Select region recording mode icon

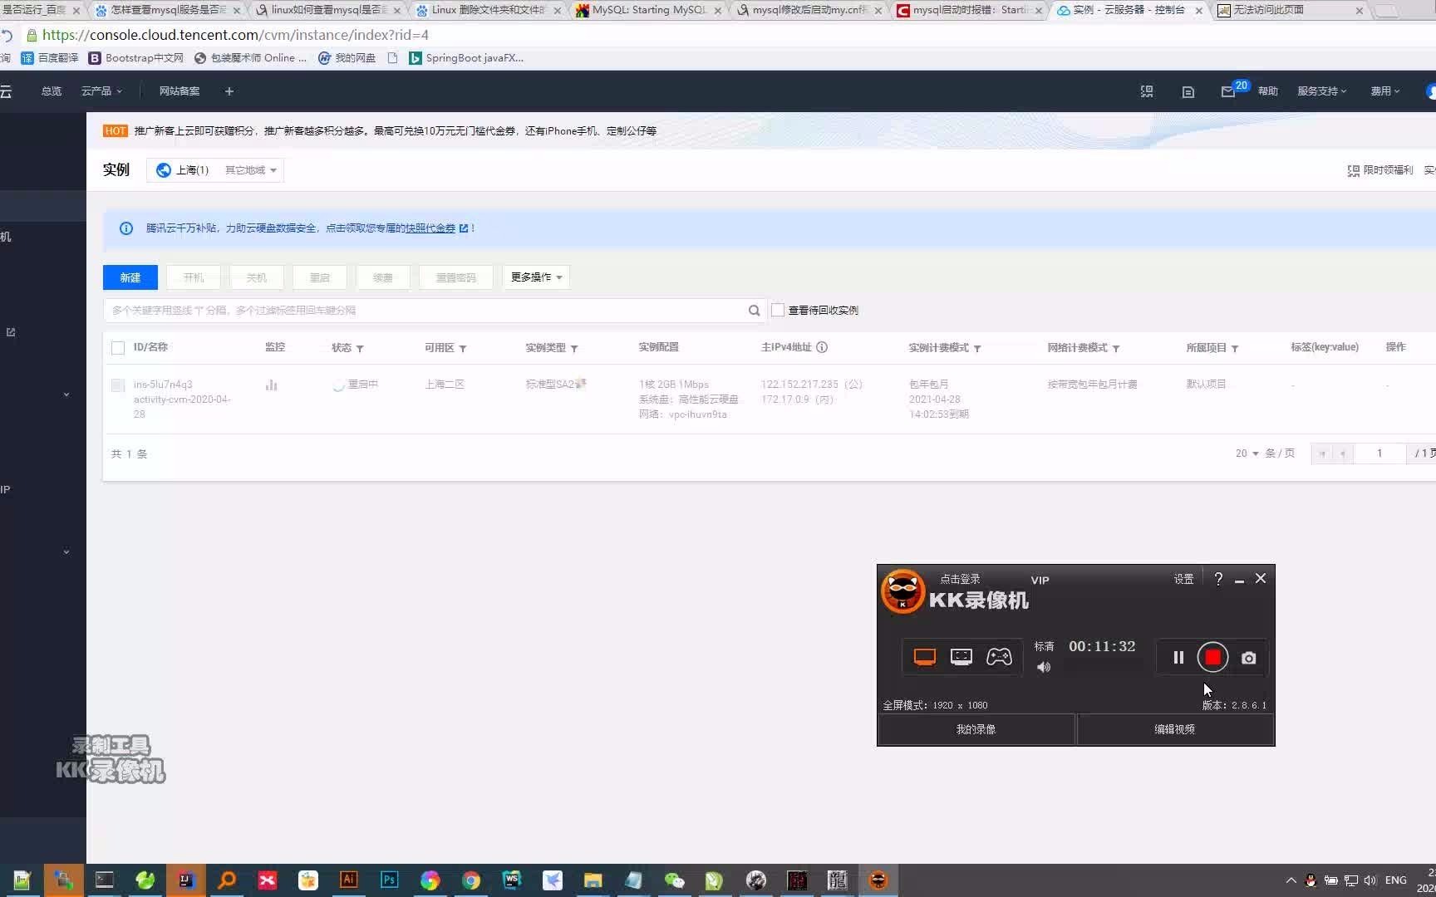tap(961, 658)
